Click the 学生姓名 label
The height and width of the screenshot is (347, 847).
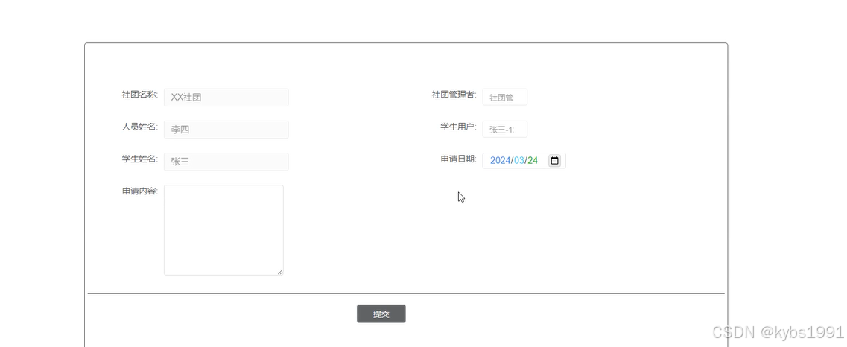click(140, 159)
